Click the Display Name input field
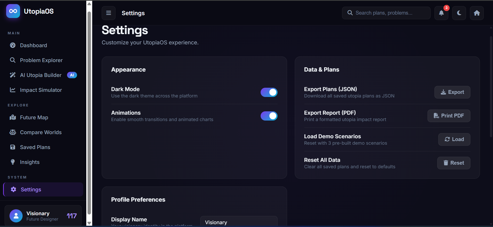 click(x=239, y=222)
